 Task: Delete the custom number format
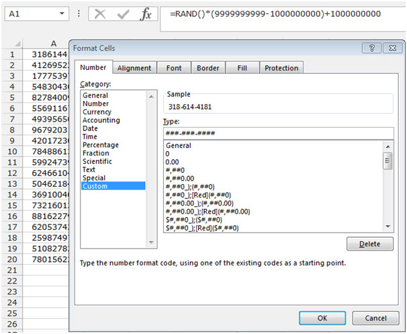[x=370, y=244]
